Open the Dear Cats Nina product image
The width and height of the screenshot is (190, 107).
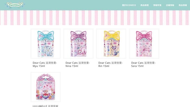tap(78, 44)
